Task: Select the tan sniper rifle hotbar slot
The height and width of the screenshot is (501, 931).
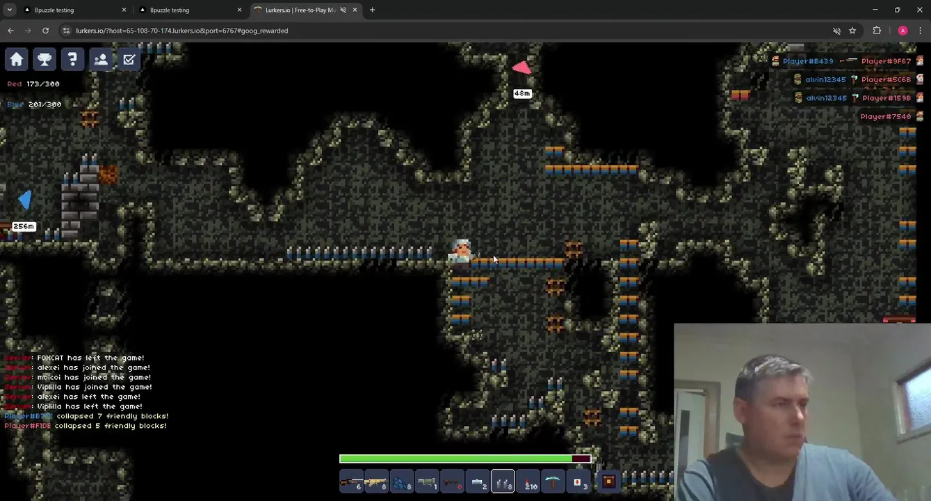Action: 377,482
